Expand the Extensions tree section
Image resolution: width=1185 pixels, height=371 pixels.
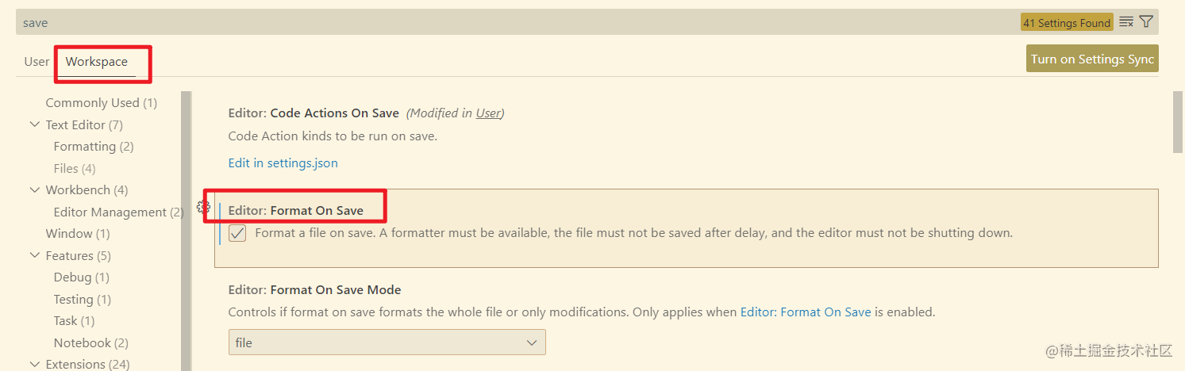click(34, 365)
